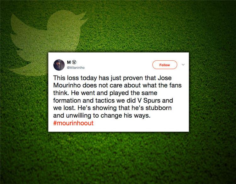Image resolution: width=236 pixels, height=184 pixels.
Task: Click the Twitter bird watermark logo
Action: coord(49,43)
